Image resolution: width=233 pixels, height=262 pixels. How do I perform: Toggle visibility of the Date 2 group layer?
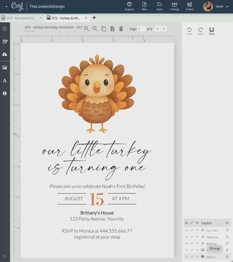pos(197,257)
